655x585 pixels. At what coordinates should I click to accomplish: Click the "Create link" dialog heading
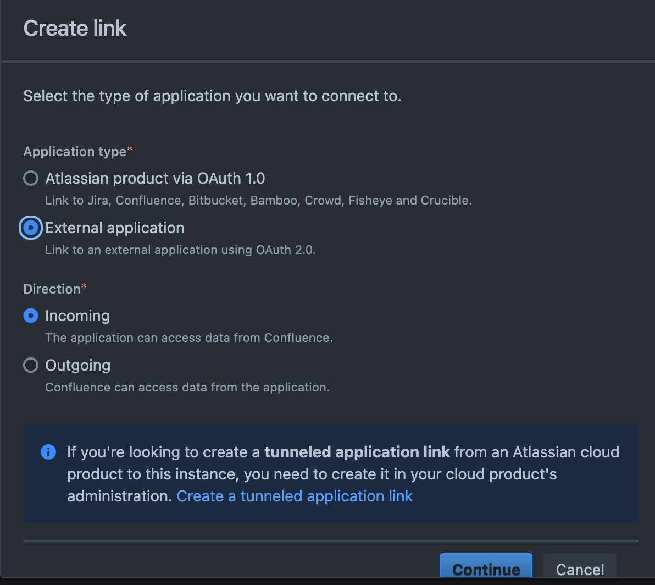[75, 29]
